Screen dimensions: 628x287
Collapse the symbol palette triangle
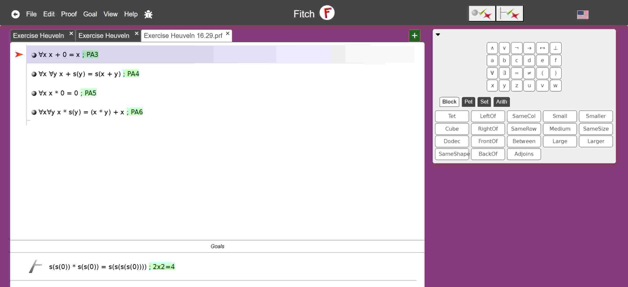pyautogui.click(x=438, y=34)
